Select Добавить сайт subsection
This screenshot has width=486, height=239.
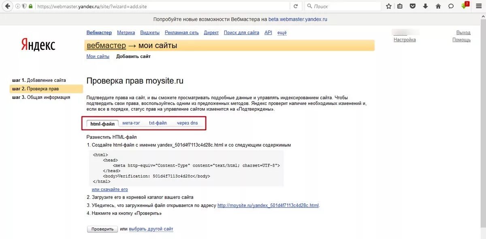click(x=133, y=56)
